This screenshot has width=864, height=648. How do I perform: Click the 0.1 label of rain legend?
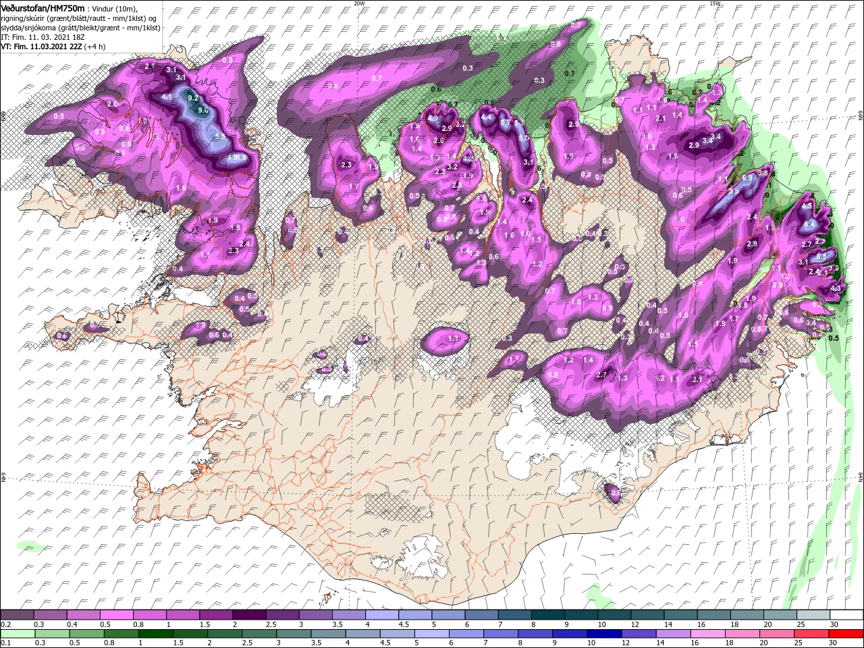(5, 643)
